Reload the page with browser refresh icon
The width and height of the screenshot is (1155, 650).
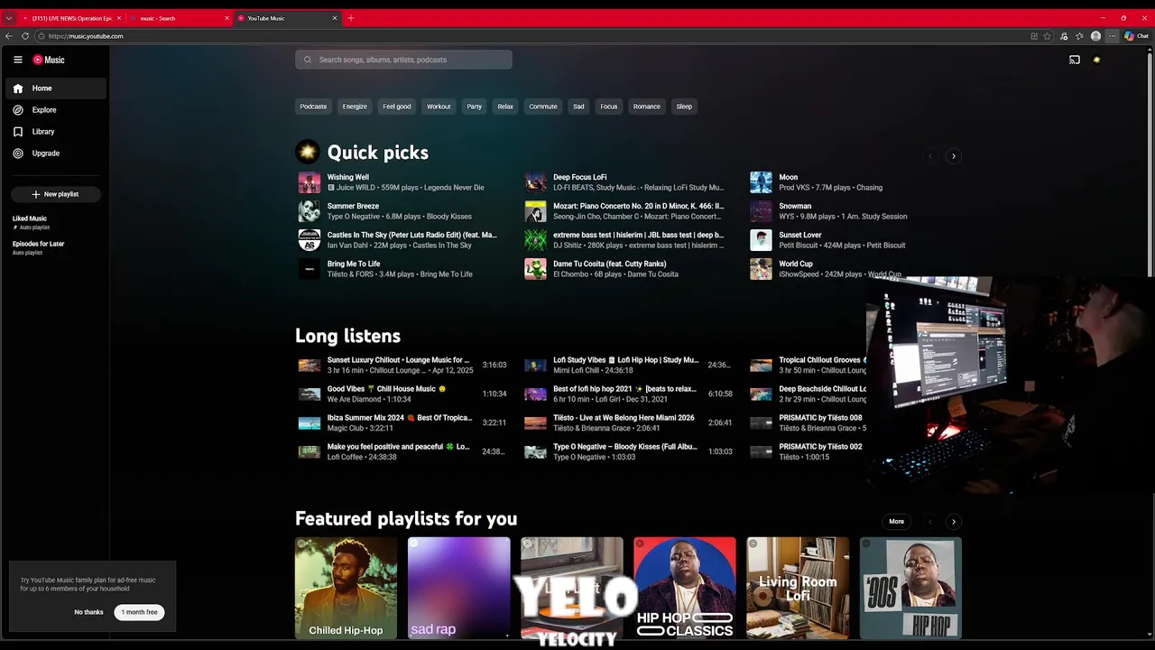pyautogui.click(x=25, y=36)
